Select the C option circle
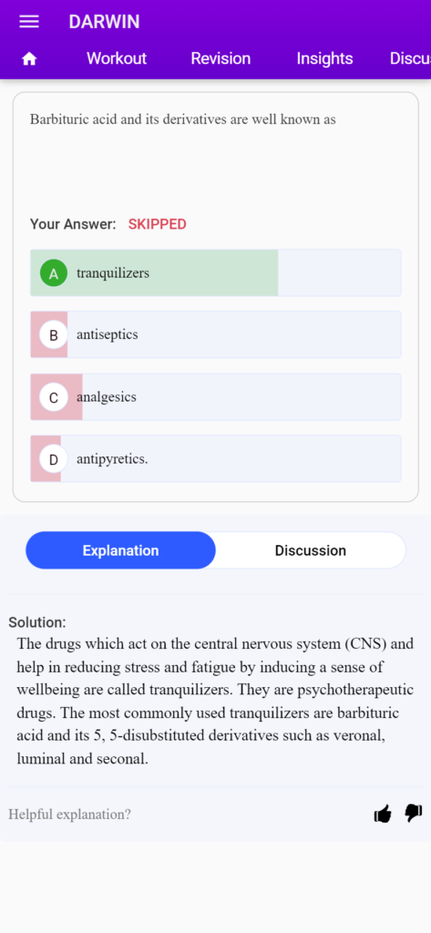Viewport: 431px width, 933px height. tap(54, 397)
